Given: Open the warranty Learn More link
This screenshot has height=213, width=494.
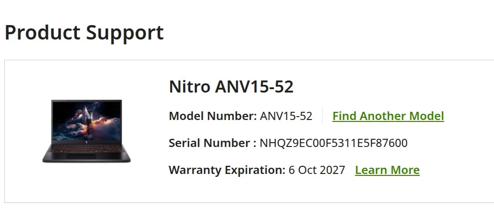Looking at the screenshot, I should click(387, 170).
